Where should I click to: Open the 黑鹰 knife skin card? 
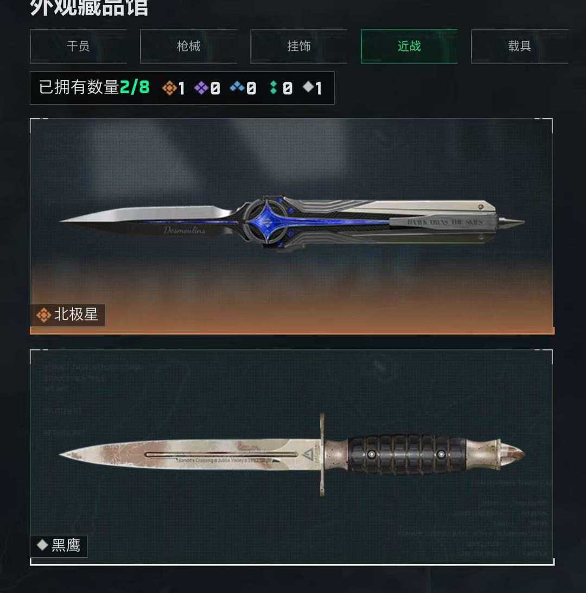click(x=292, y=457)
